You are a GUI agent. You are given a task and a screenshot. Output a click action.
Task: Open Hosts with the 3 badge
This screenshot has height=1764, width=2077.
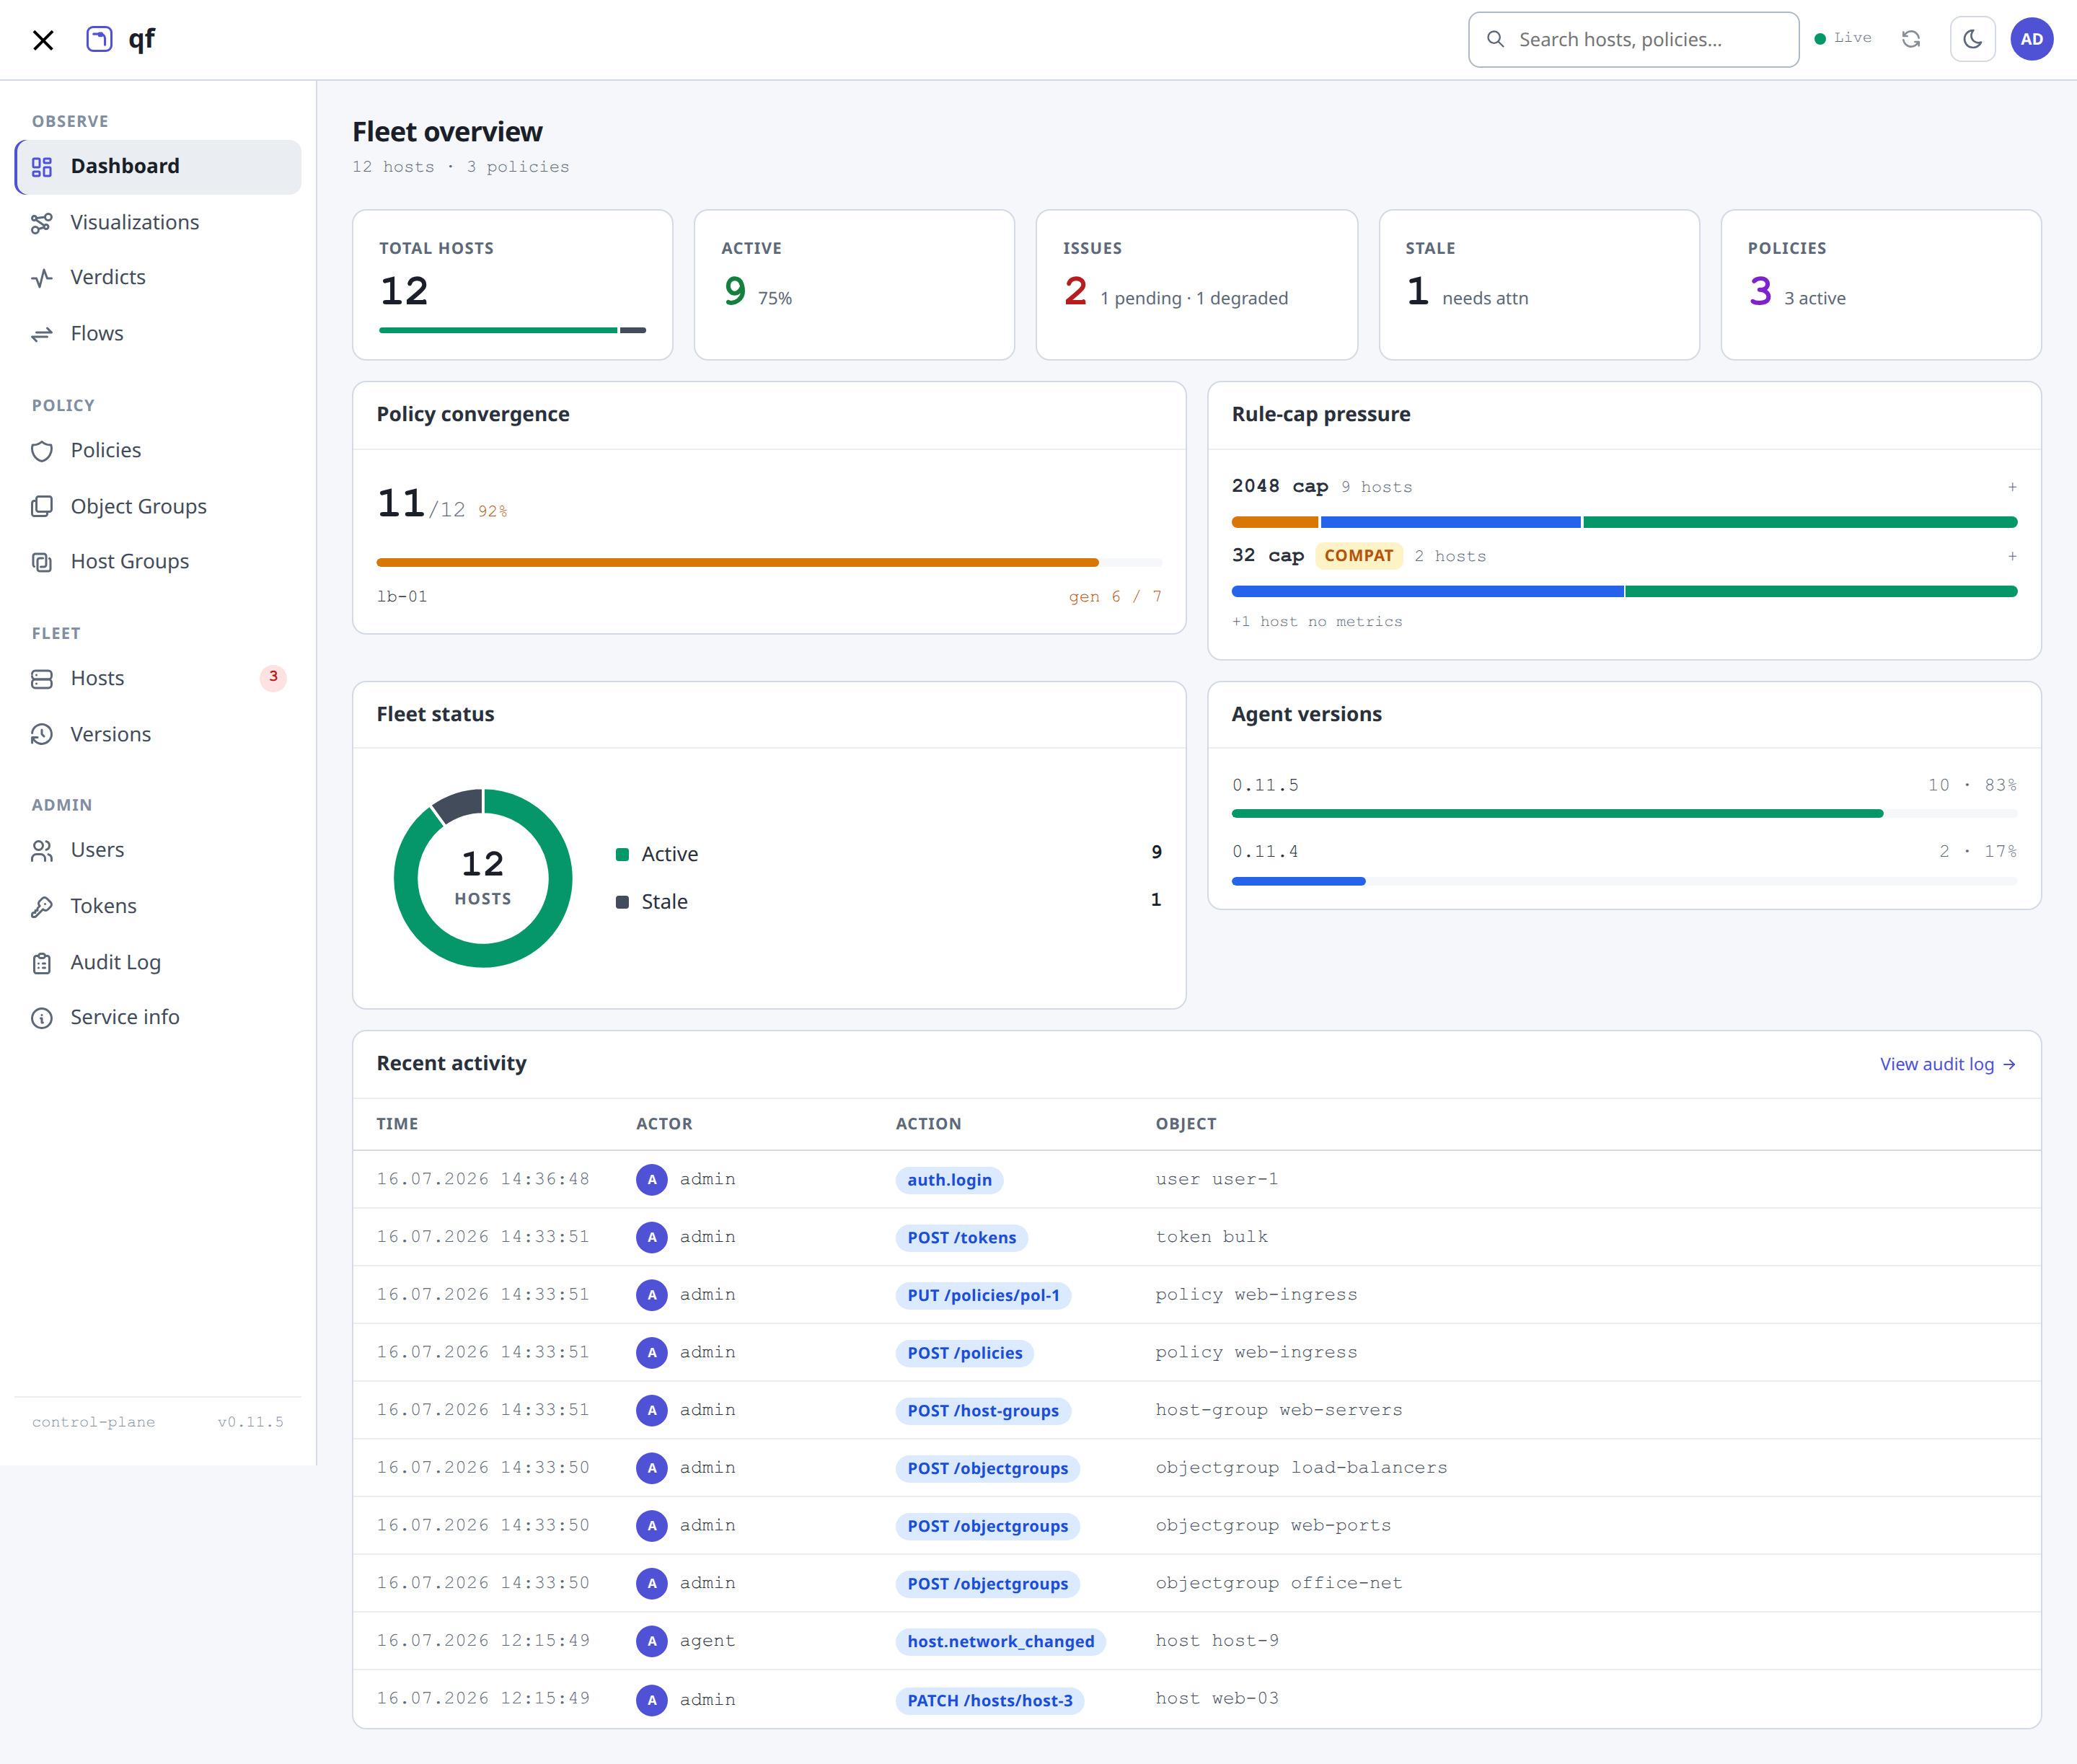coord(158,678)
